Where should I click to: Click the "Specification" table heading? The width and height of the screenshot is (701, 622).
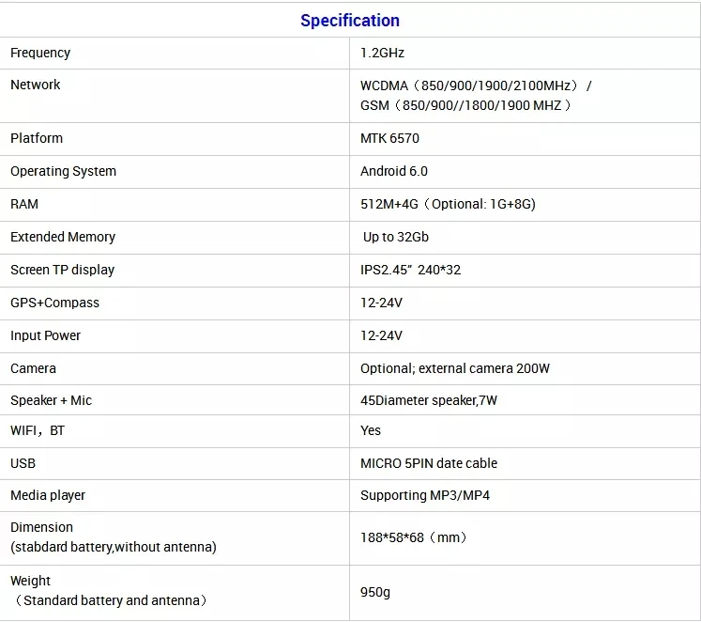click(350, 21)
